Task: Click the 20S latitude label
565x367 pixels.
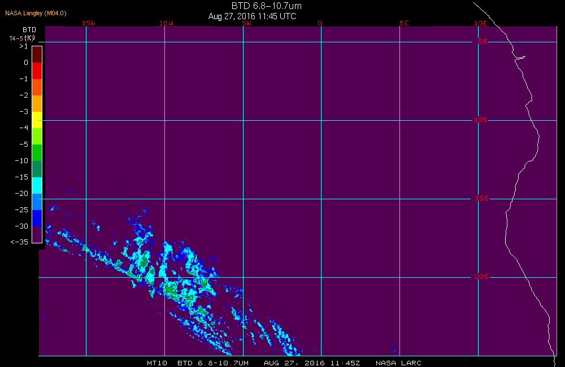Action: [x=482, y=277]
